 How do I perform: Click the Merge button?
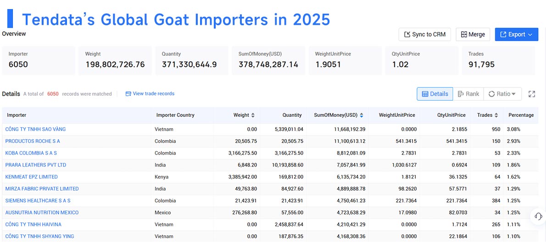click(473, 34)
